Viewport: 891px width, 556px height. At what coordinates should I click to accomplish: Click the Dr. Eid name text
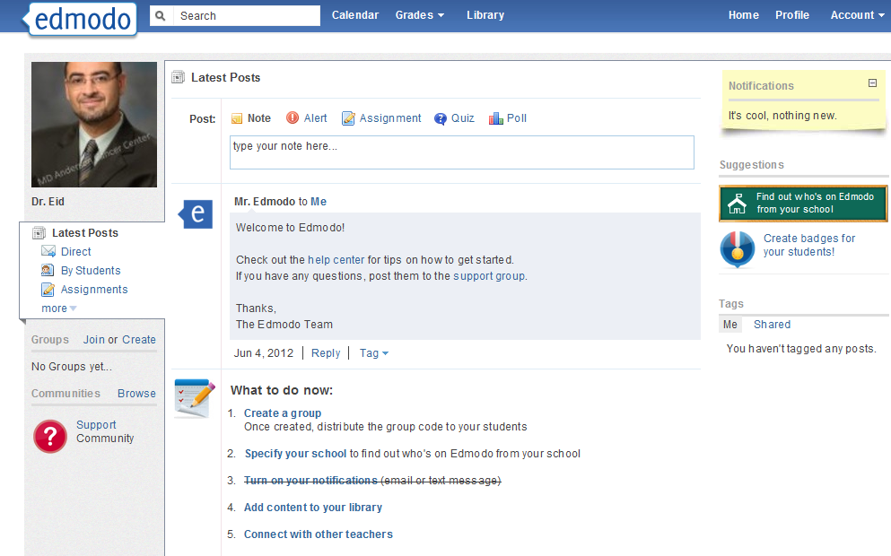click(48, 202)
